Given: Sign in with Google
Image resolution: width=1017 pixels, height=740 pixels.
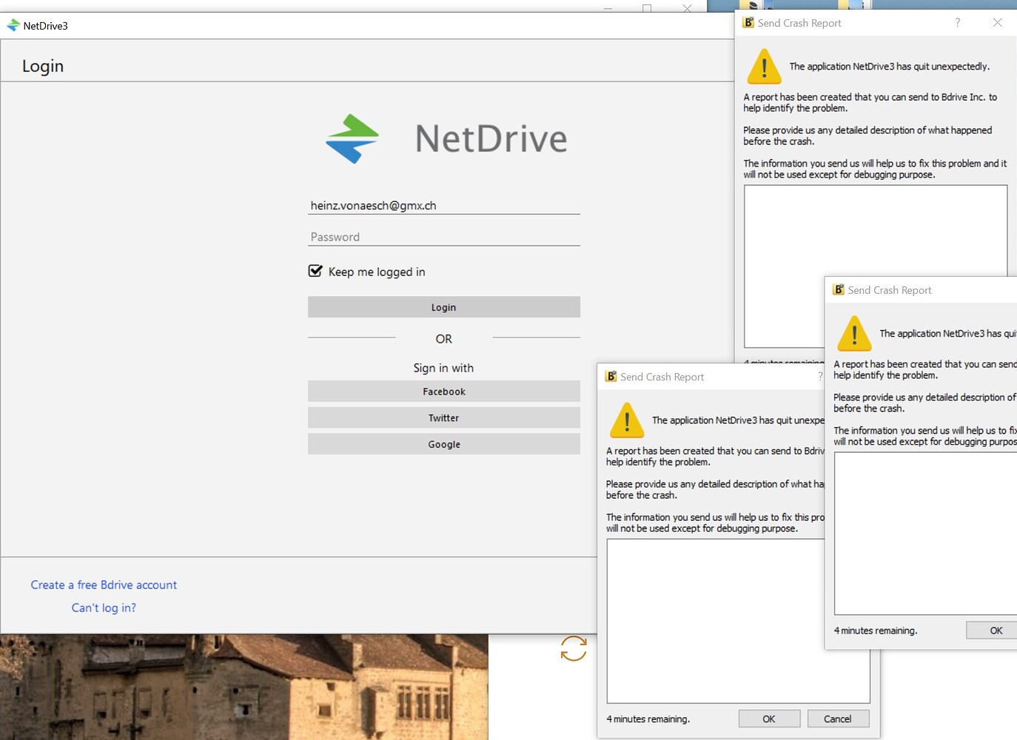Looking at the screenshot, I should 443,443.
